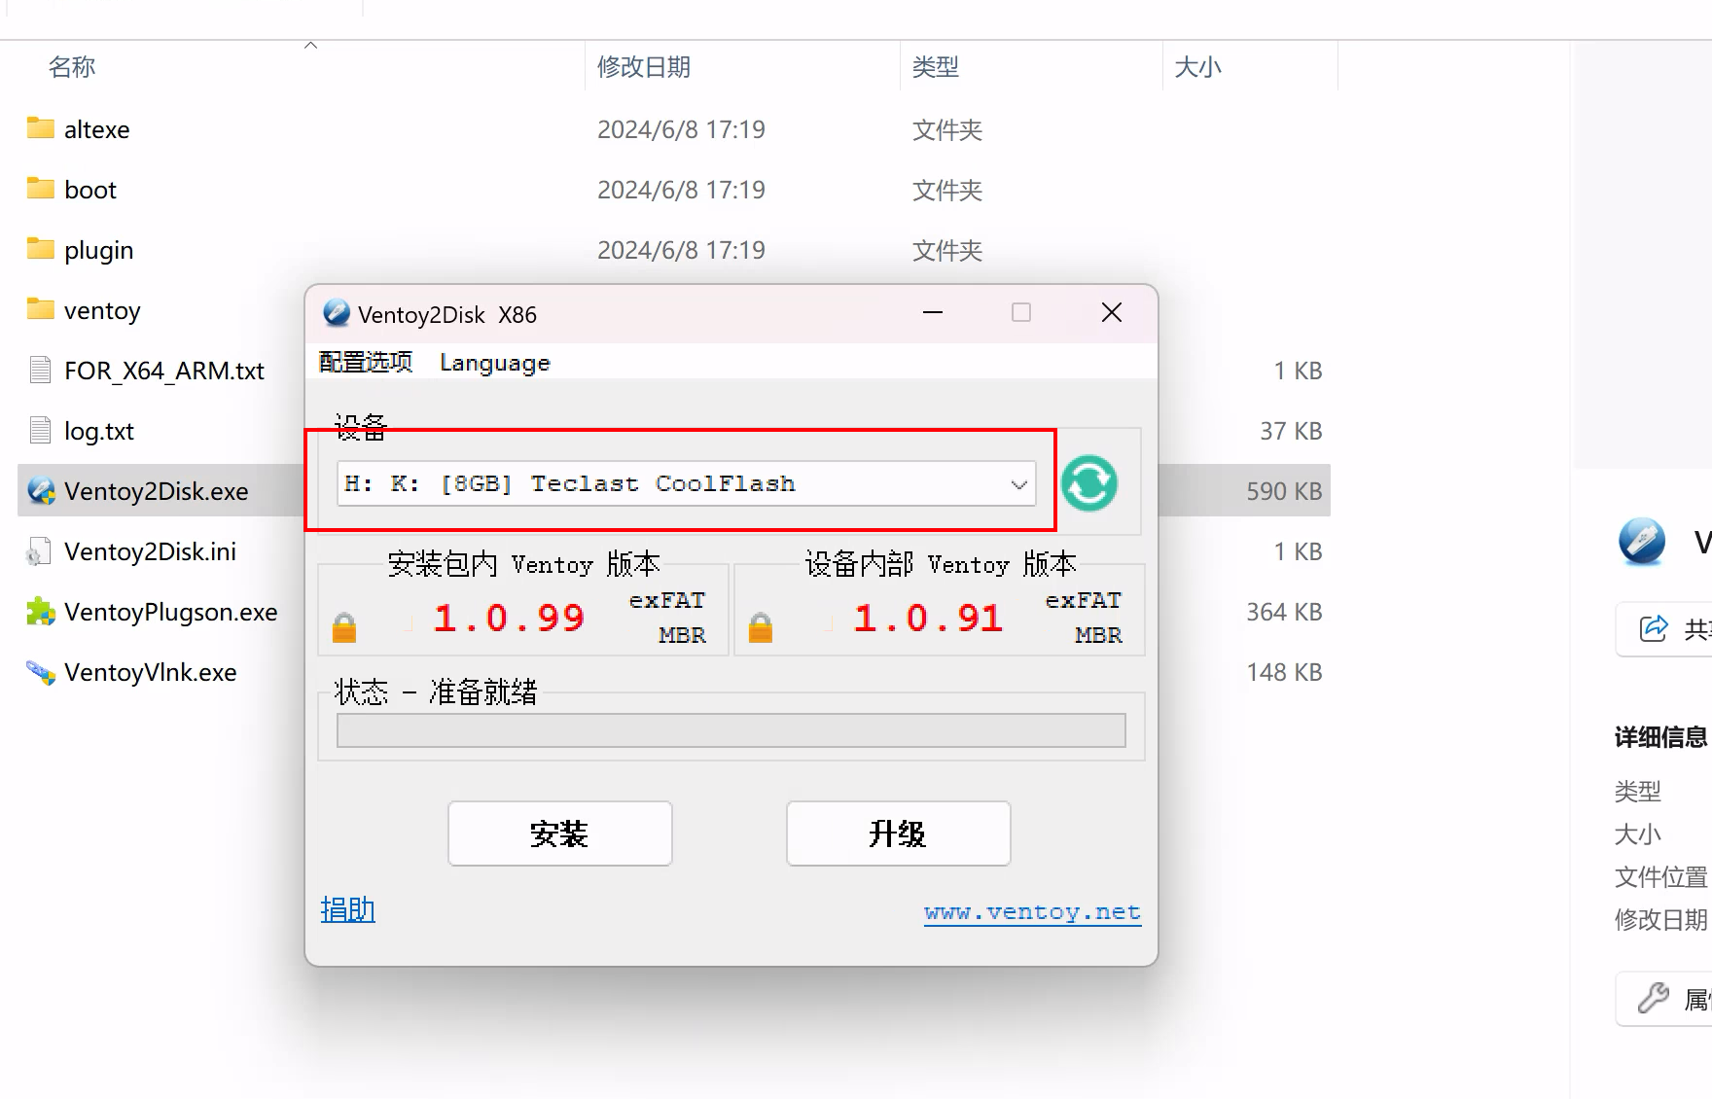Select the altexe folder icon
Viewport: 1712px width, 1099px height.
41,128
